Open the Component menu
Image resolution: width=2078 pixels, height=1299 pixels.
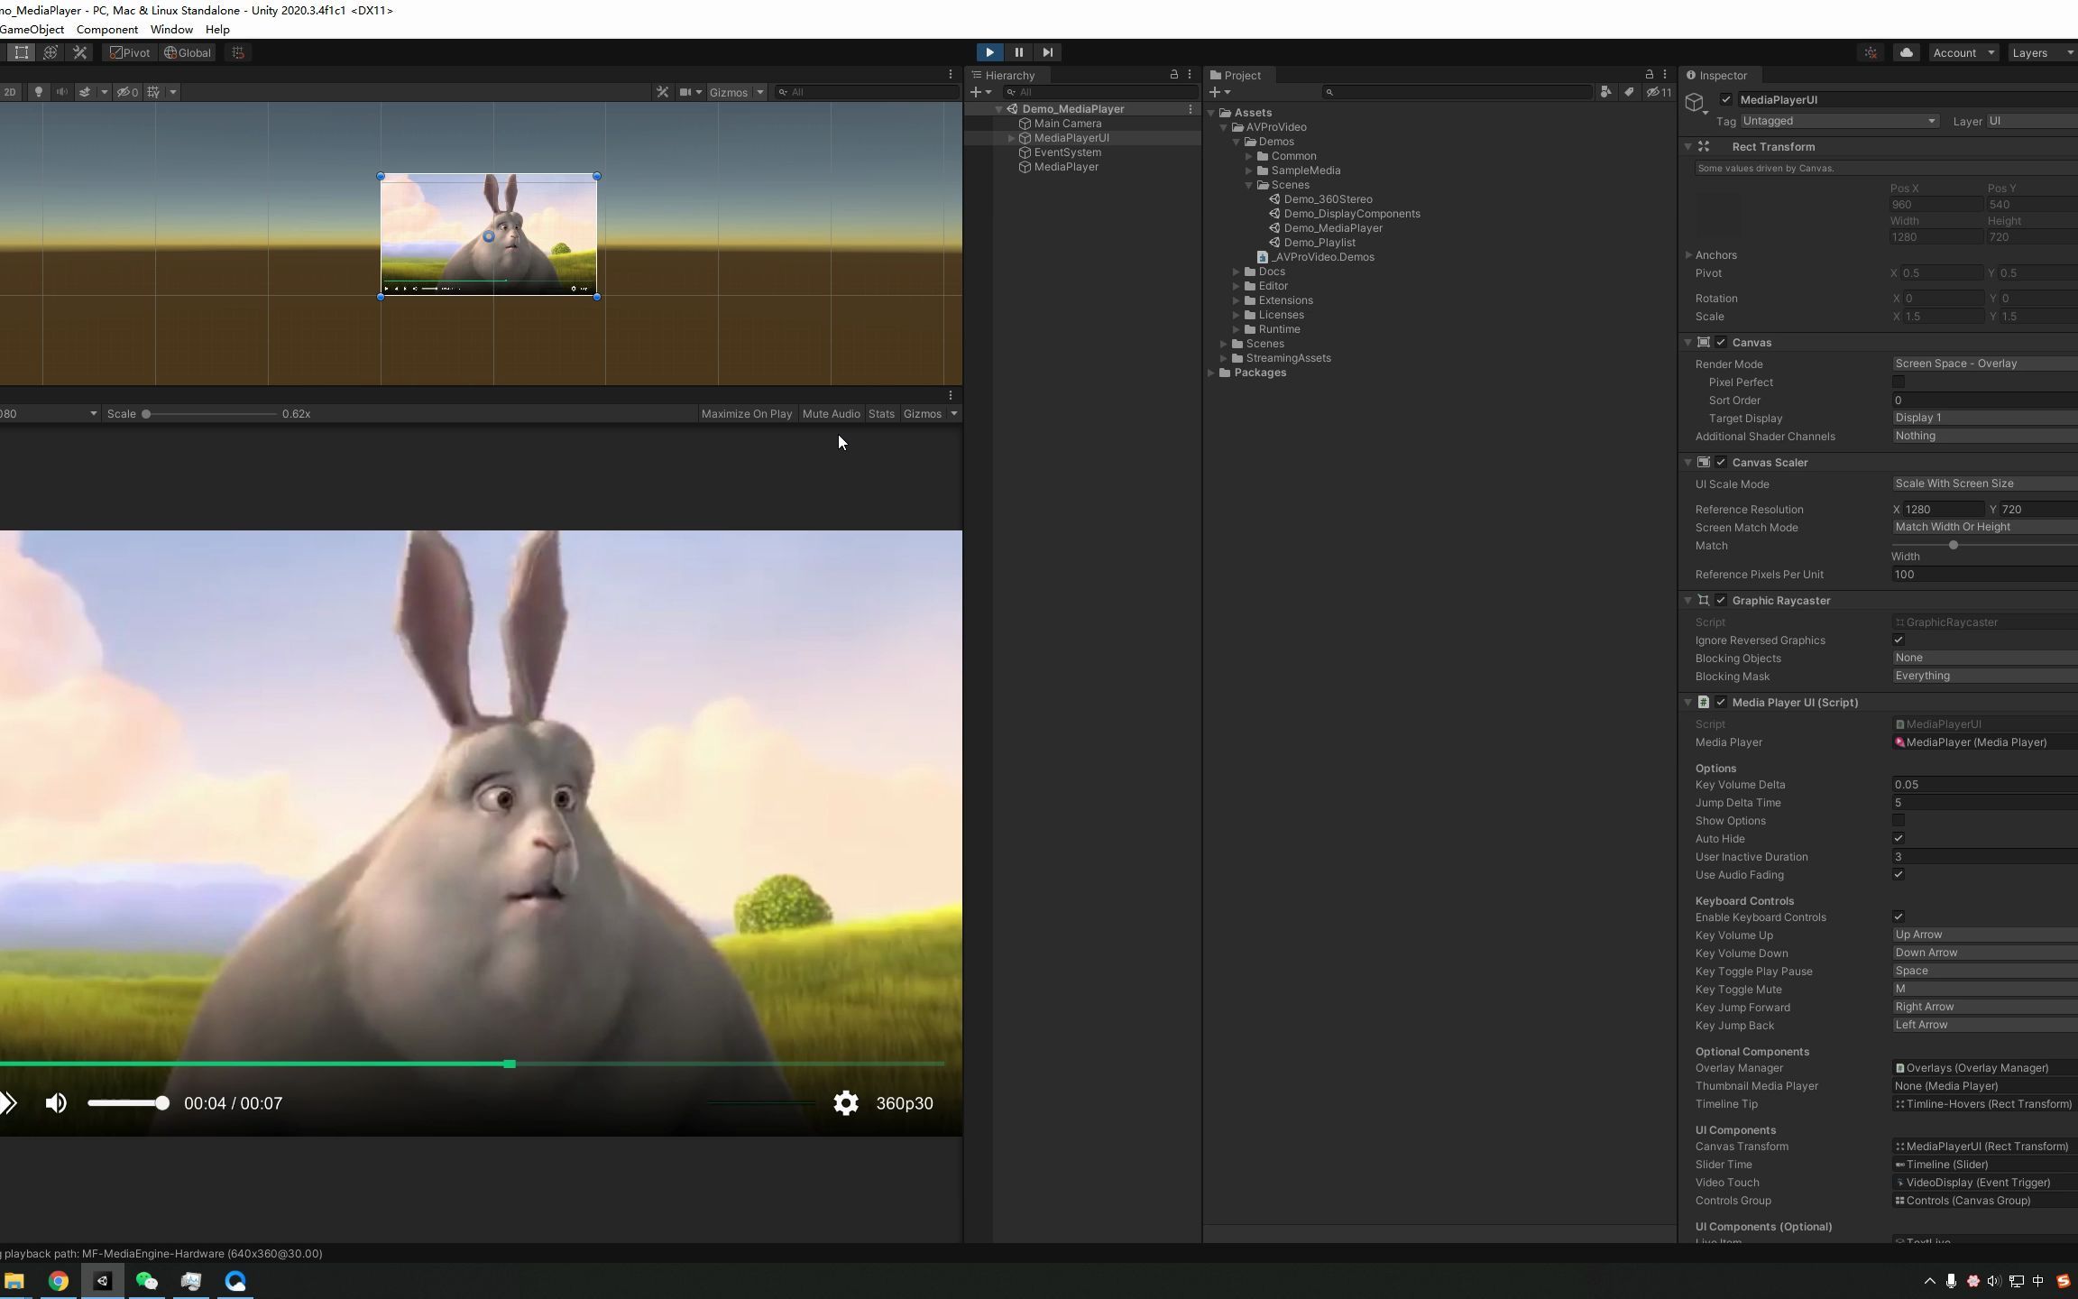107,30
